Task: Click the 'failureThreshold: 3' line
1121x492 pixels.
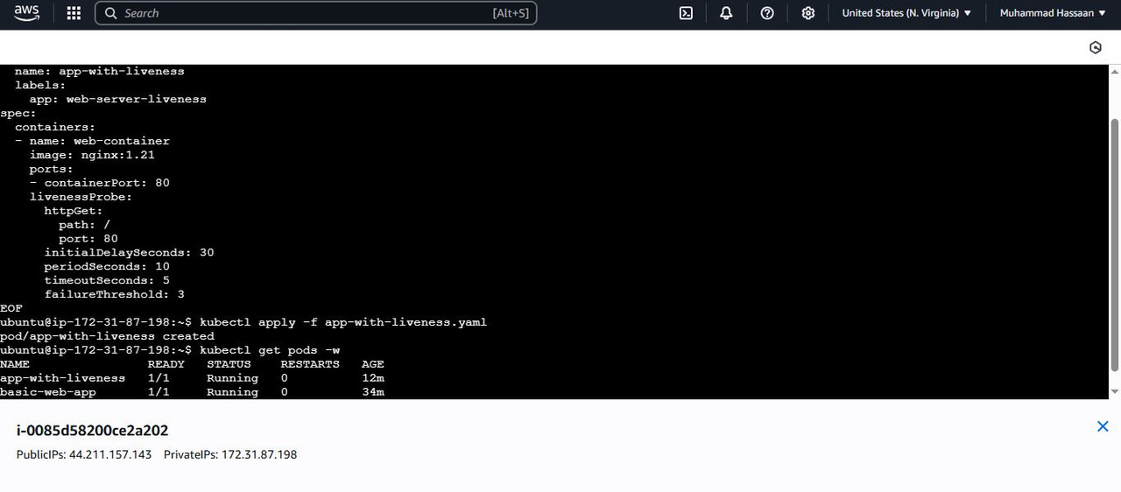Action: click(114, 294)
